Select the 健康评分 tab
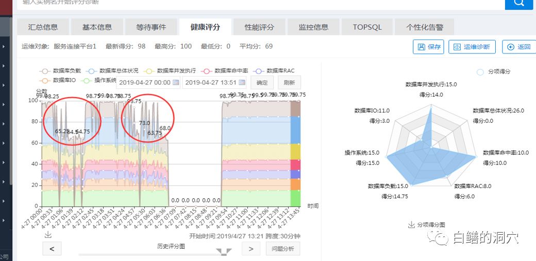 click(x=205, y=27)
